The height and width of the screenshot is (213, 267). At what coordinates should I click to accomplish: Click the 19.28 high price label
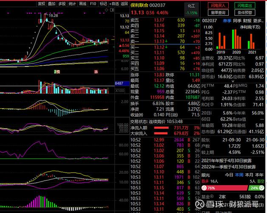click(53, 16)
